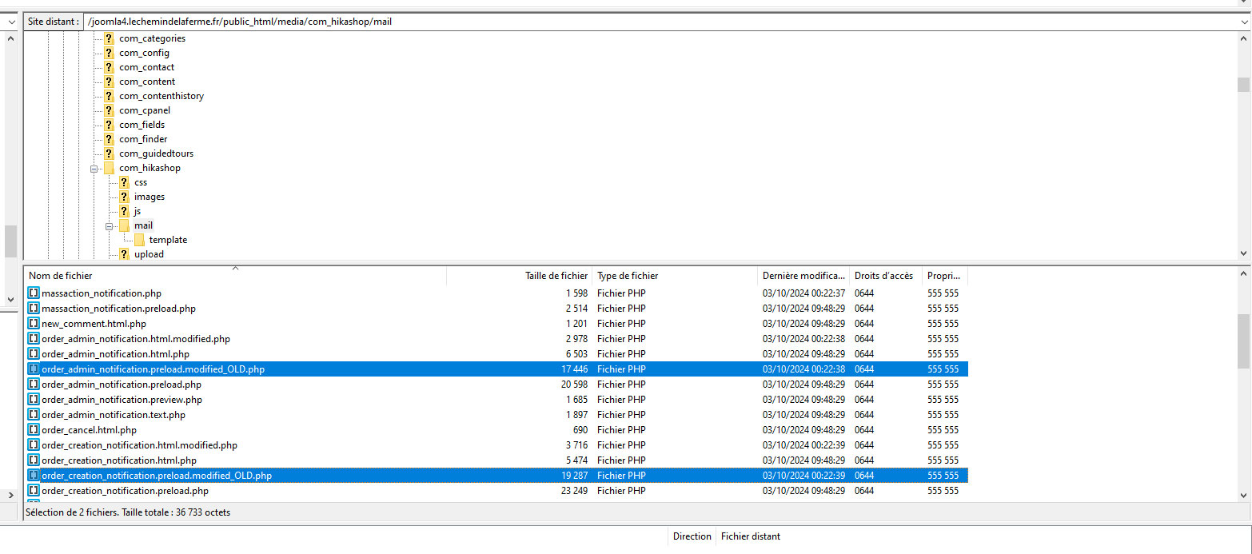Click the unknown-folder icon next to upload
Image resolution: width=1252 pixels, height=554 pixels.
124,254
